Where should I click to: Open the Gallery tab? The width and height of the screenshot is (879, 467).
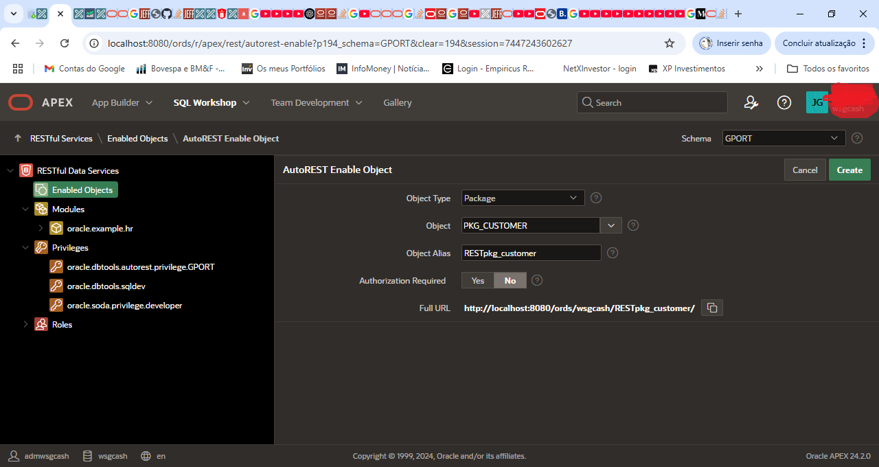(398, 102)
